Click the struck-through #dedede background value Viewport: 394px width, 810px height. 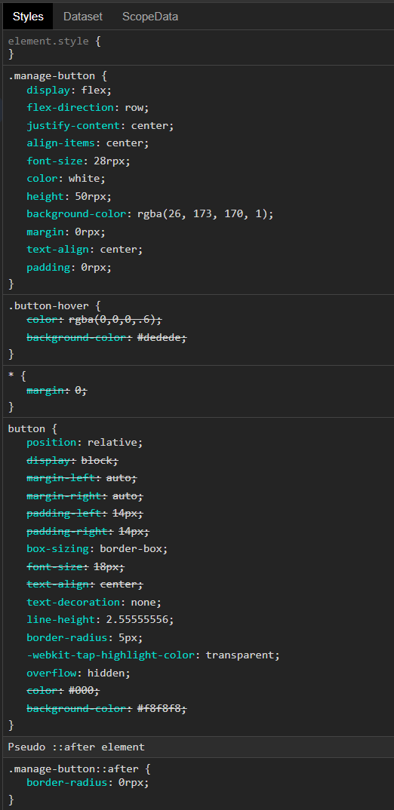(159, 337)
